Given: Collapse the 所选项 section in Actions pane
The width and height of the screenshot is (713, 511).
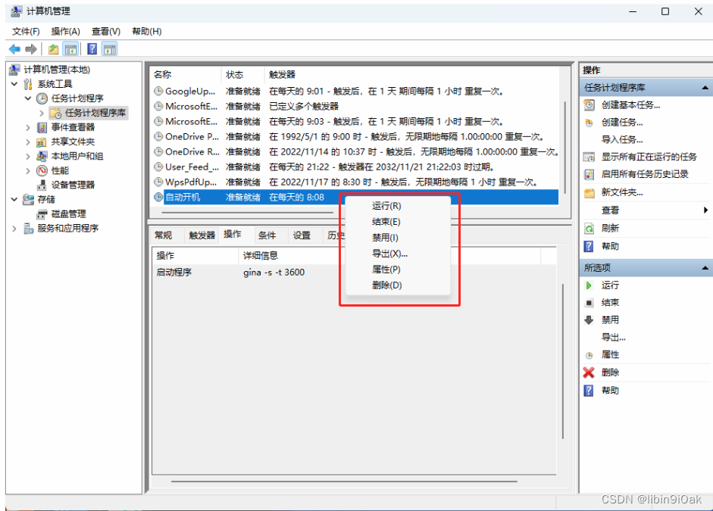Looking at the screenshot, I should click(x=706, y=268).
